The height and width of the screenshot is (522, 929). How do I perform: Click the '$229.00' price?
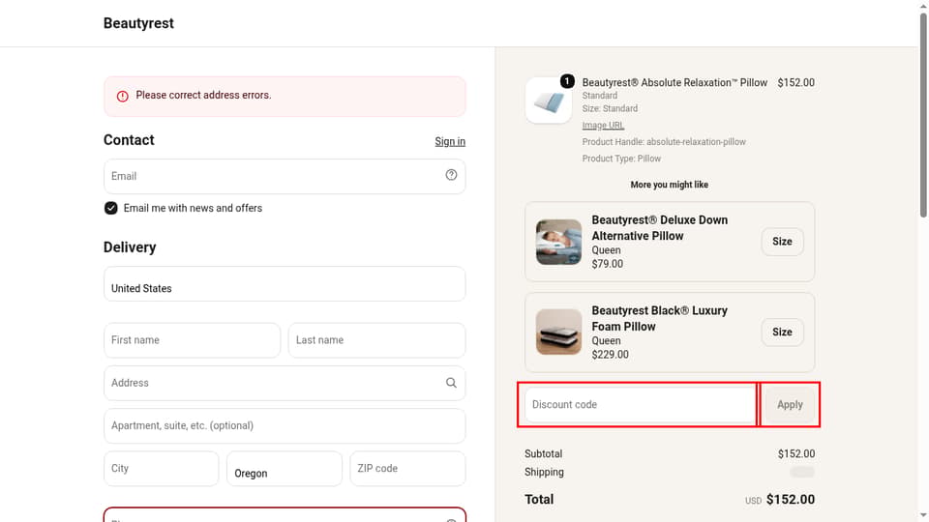pyautogui.click(x=611, y=355)
